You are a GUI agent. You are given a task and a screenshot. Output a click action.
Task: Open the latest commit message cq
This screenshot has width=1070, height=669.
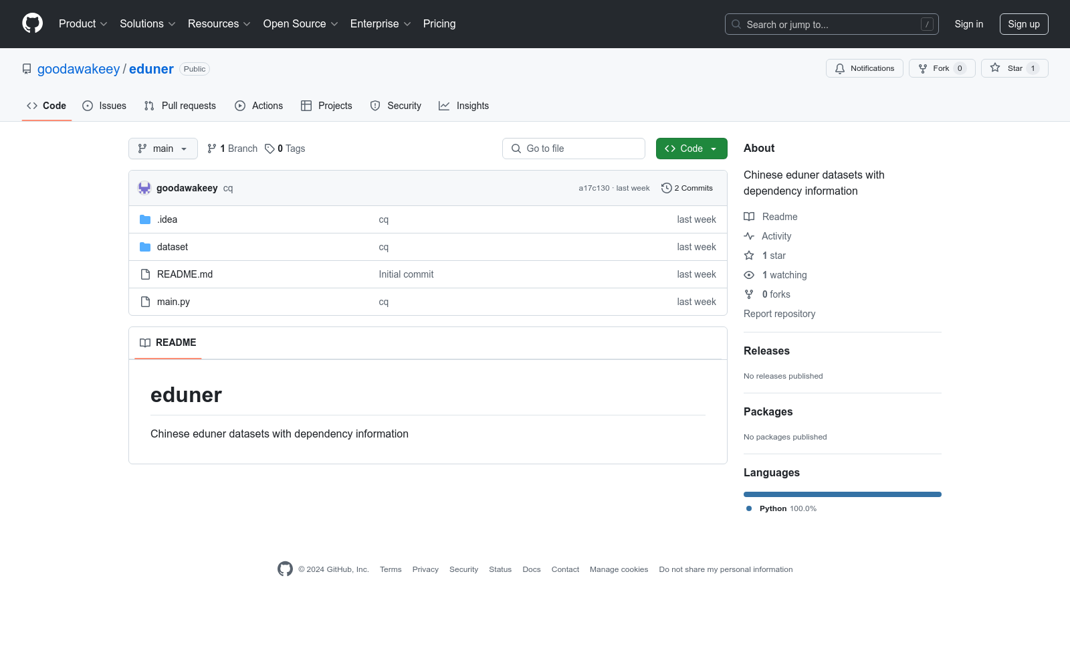tap(228, 188)
